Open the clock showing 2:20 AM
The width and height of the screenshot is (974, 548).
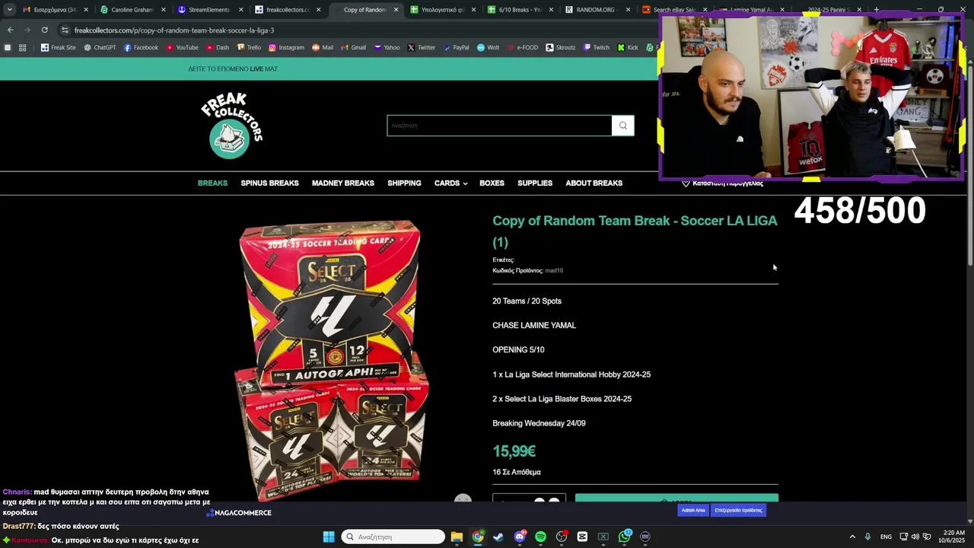pyautogui.click(x=952, y=537)
